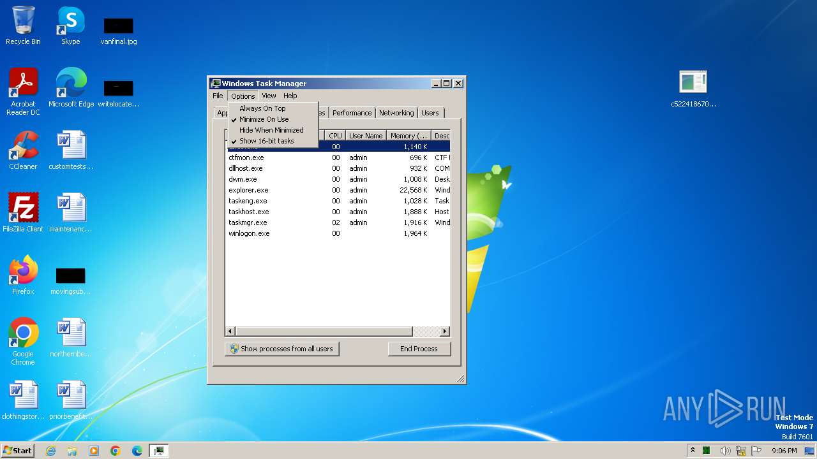Open the Recycle Bin desktop icon
The height and width of the screenshot is (459, 817).
coord(23,25)
